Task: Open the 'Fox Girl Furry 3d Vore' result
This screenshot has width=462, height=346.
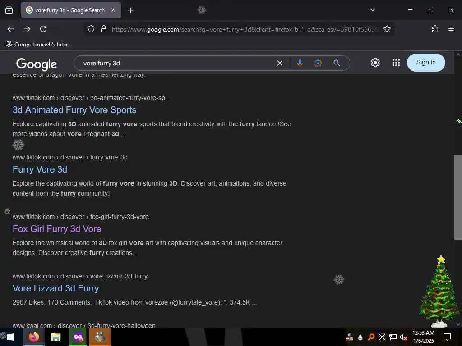Action: (57, 229)
